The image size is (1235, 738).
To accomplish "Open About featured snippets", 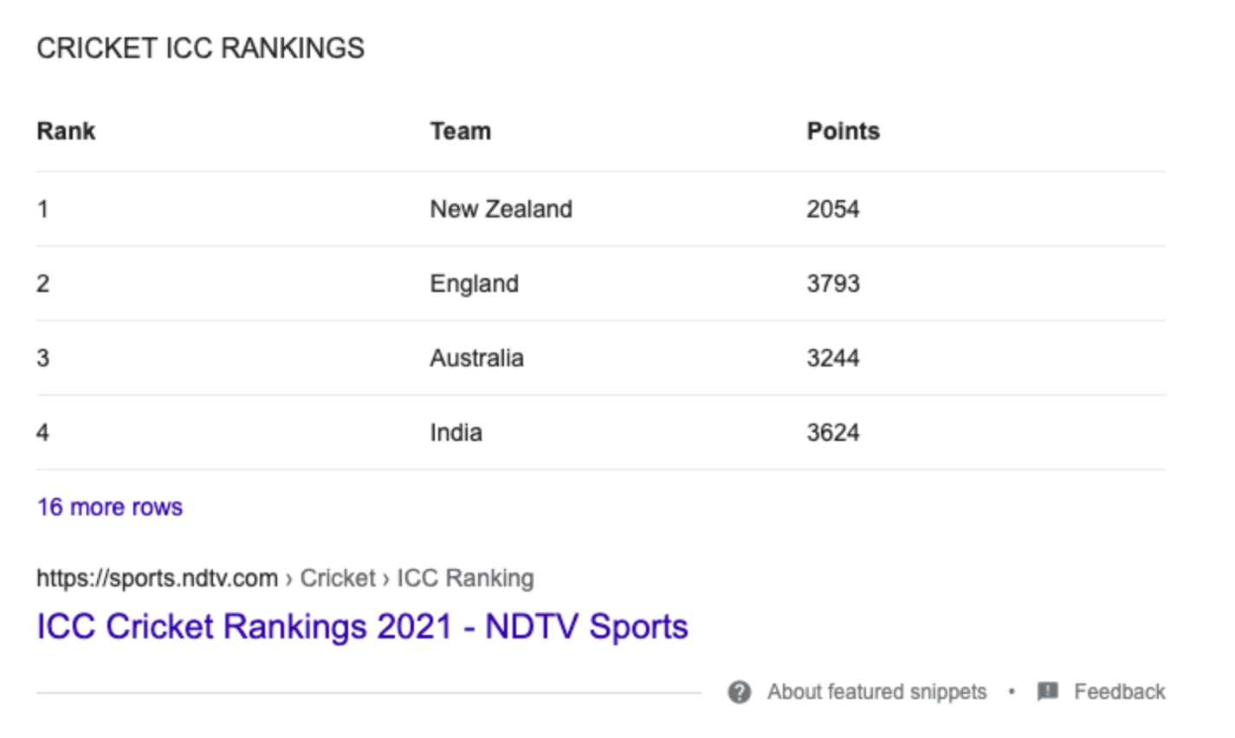I will pos(876,692).
